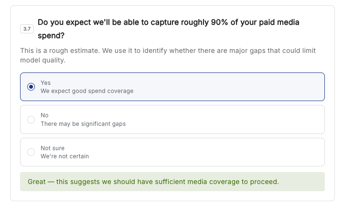Click the "Yes" option label text
Viewport: 344px width, 205px height.
pos(46,83)
